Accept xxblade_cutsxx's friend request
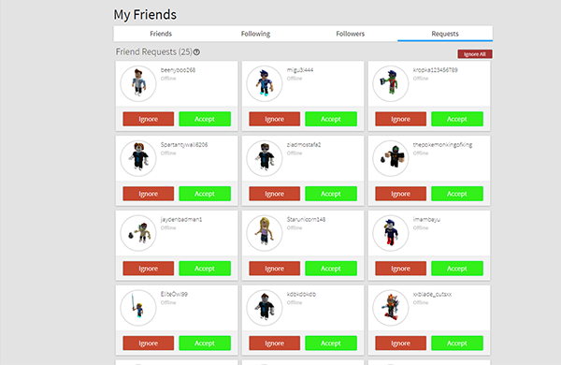 coord(457,343)
